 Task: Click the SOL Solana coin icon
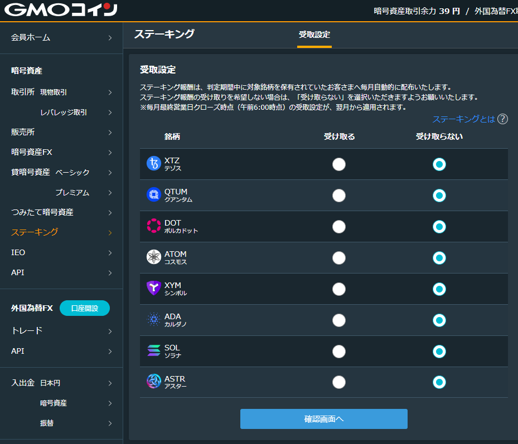(x=154, y=350)
